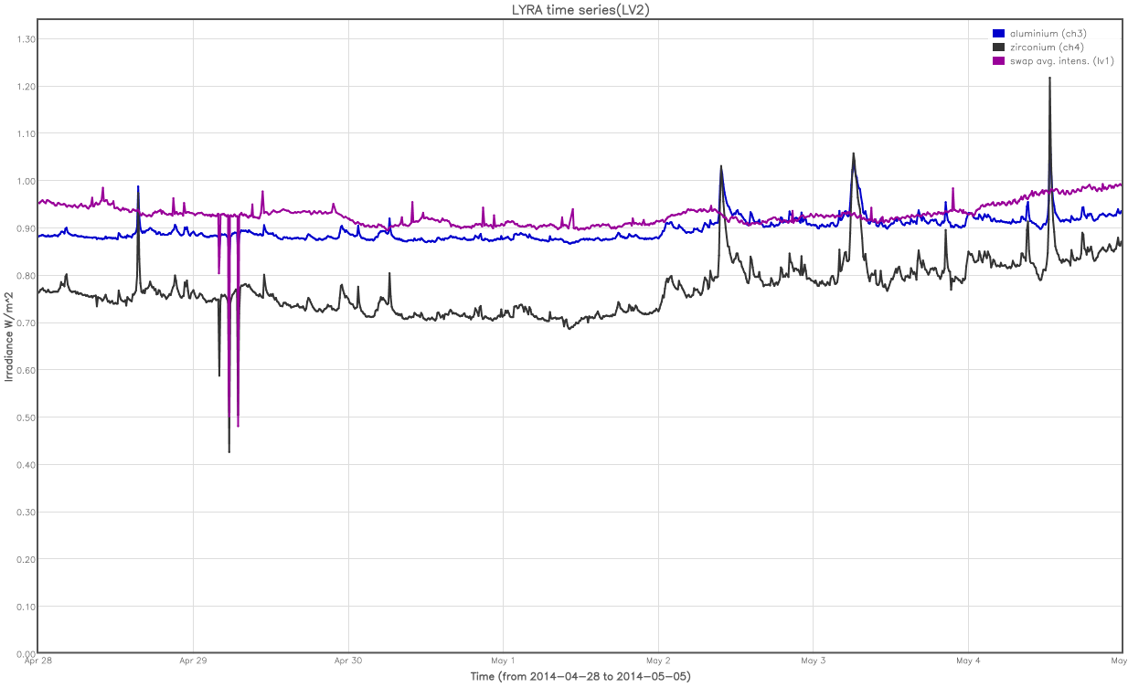Click the purple swap avg. intens. swatch
1128x687 pixels.
pyautogui.click(x=998, y=61)
